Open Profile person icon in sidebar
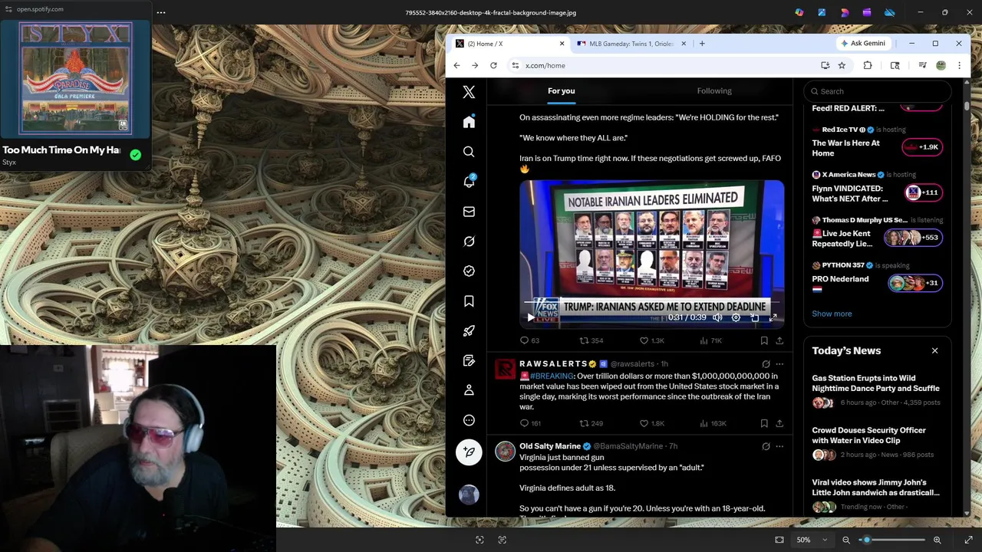The image size is (982, 552). click(469, 390)
